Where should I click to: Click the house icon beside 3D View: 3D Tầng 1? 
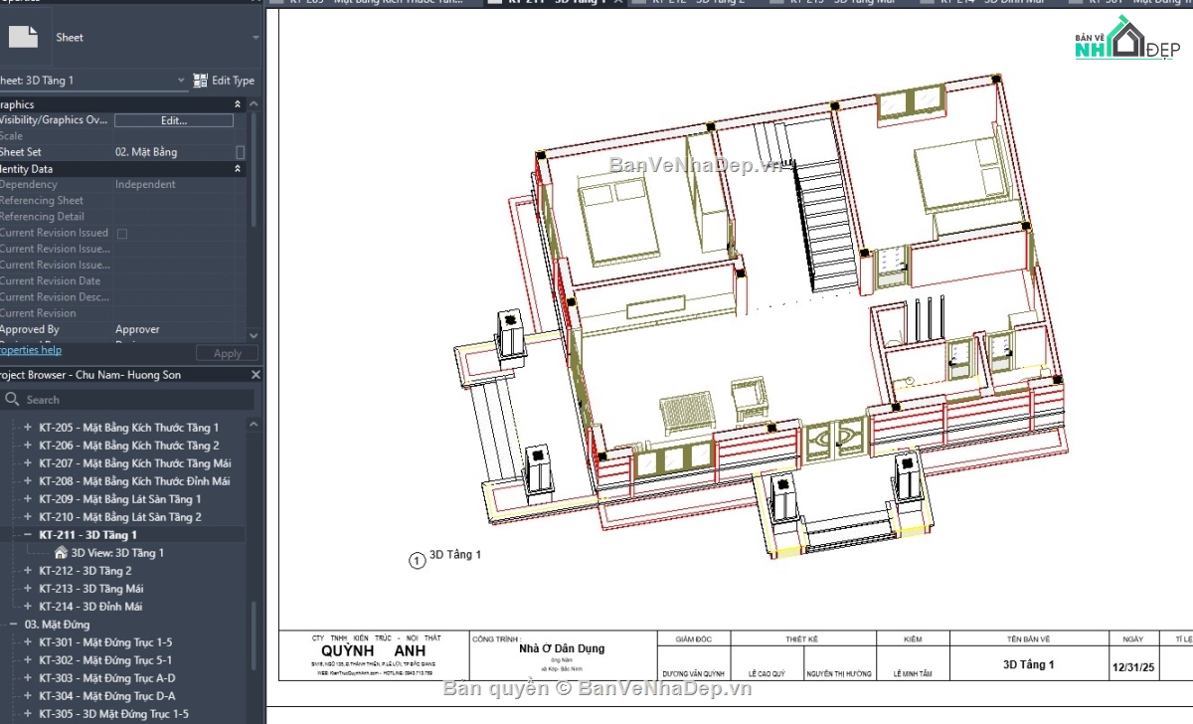click(61, 553)
